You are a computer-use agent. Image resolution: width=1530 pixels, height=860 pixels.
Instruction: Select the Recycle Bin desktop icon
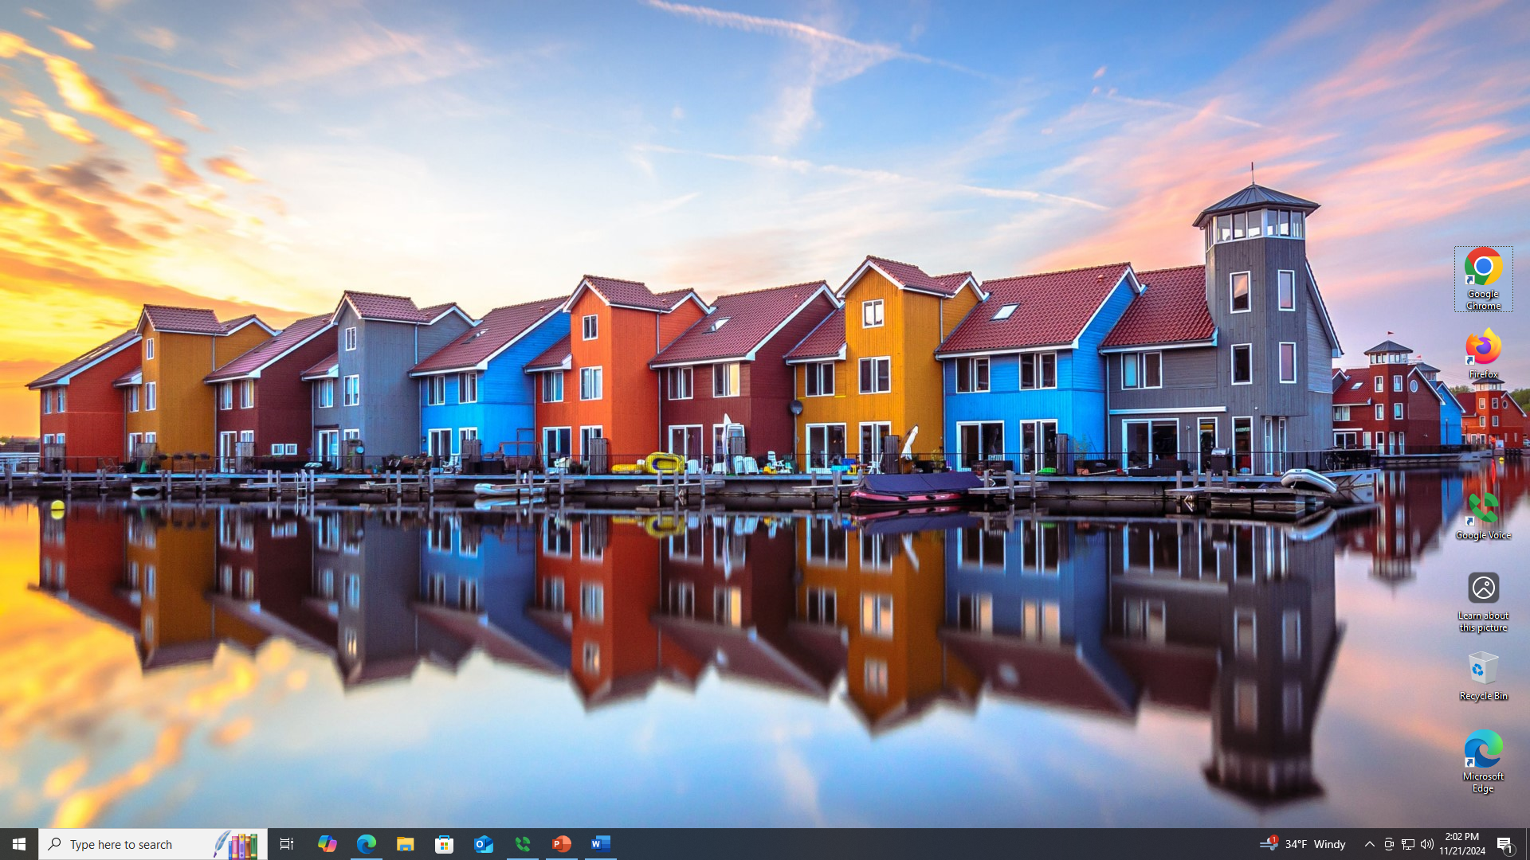click(1483, 675)
